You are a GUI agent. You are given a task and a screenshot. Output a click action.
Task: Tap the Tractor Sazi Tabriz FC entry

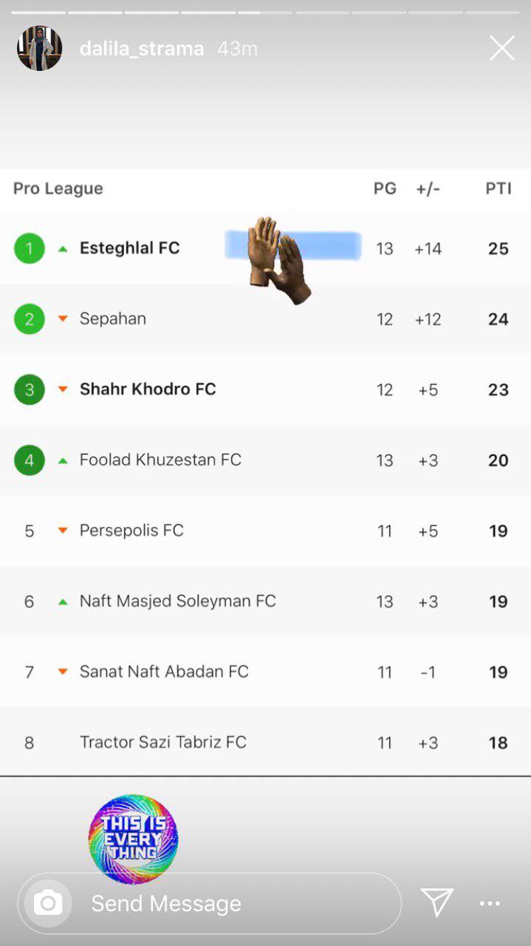[265, 742]
